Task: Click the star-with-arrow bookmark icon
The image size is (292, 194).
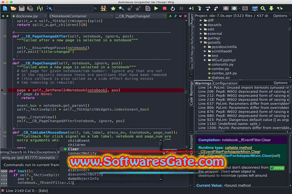Action: click(x=121, y=8)
